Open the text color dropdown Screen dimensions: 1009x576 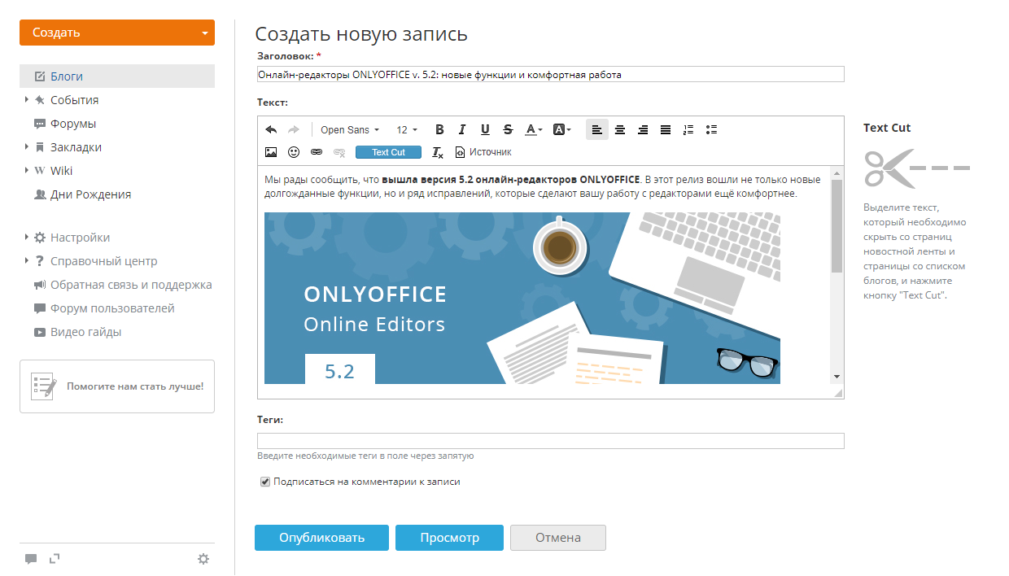click(x=534, y=129)
